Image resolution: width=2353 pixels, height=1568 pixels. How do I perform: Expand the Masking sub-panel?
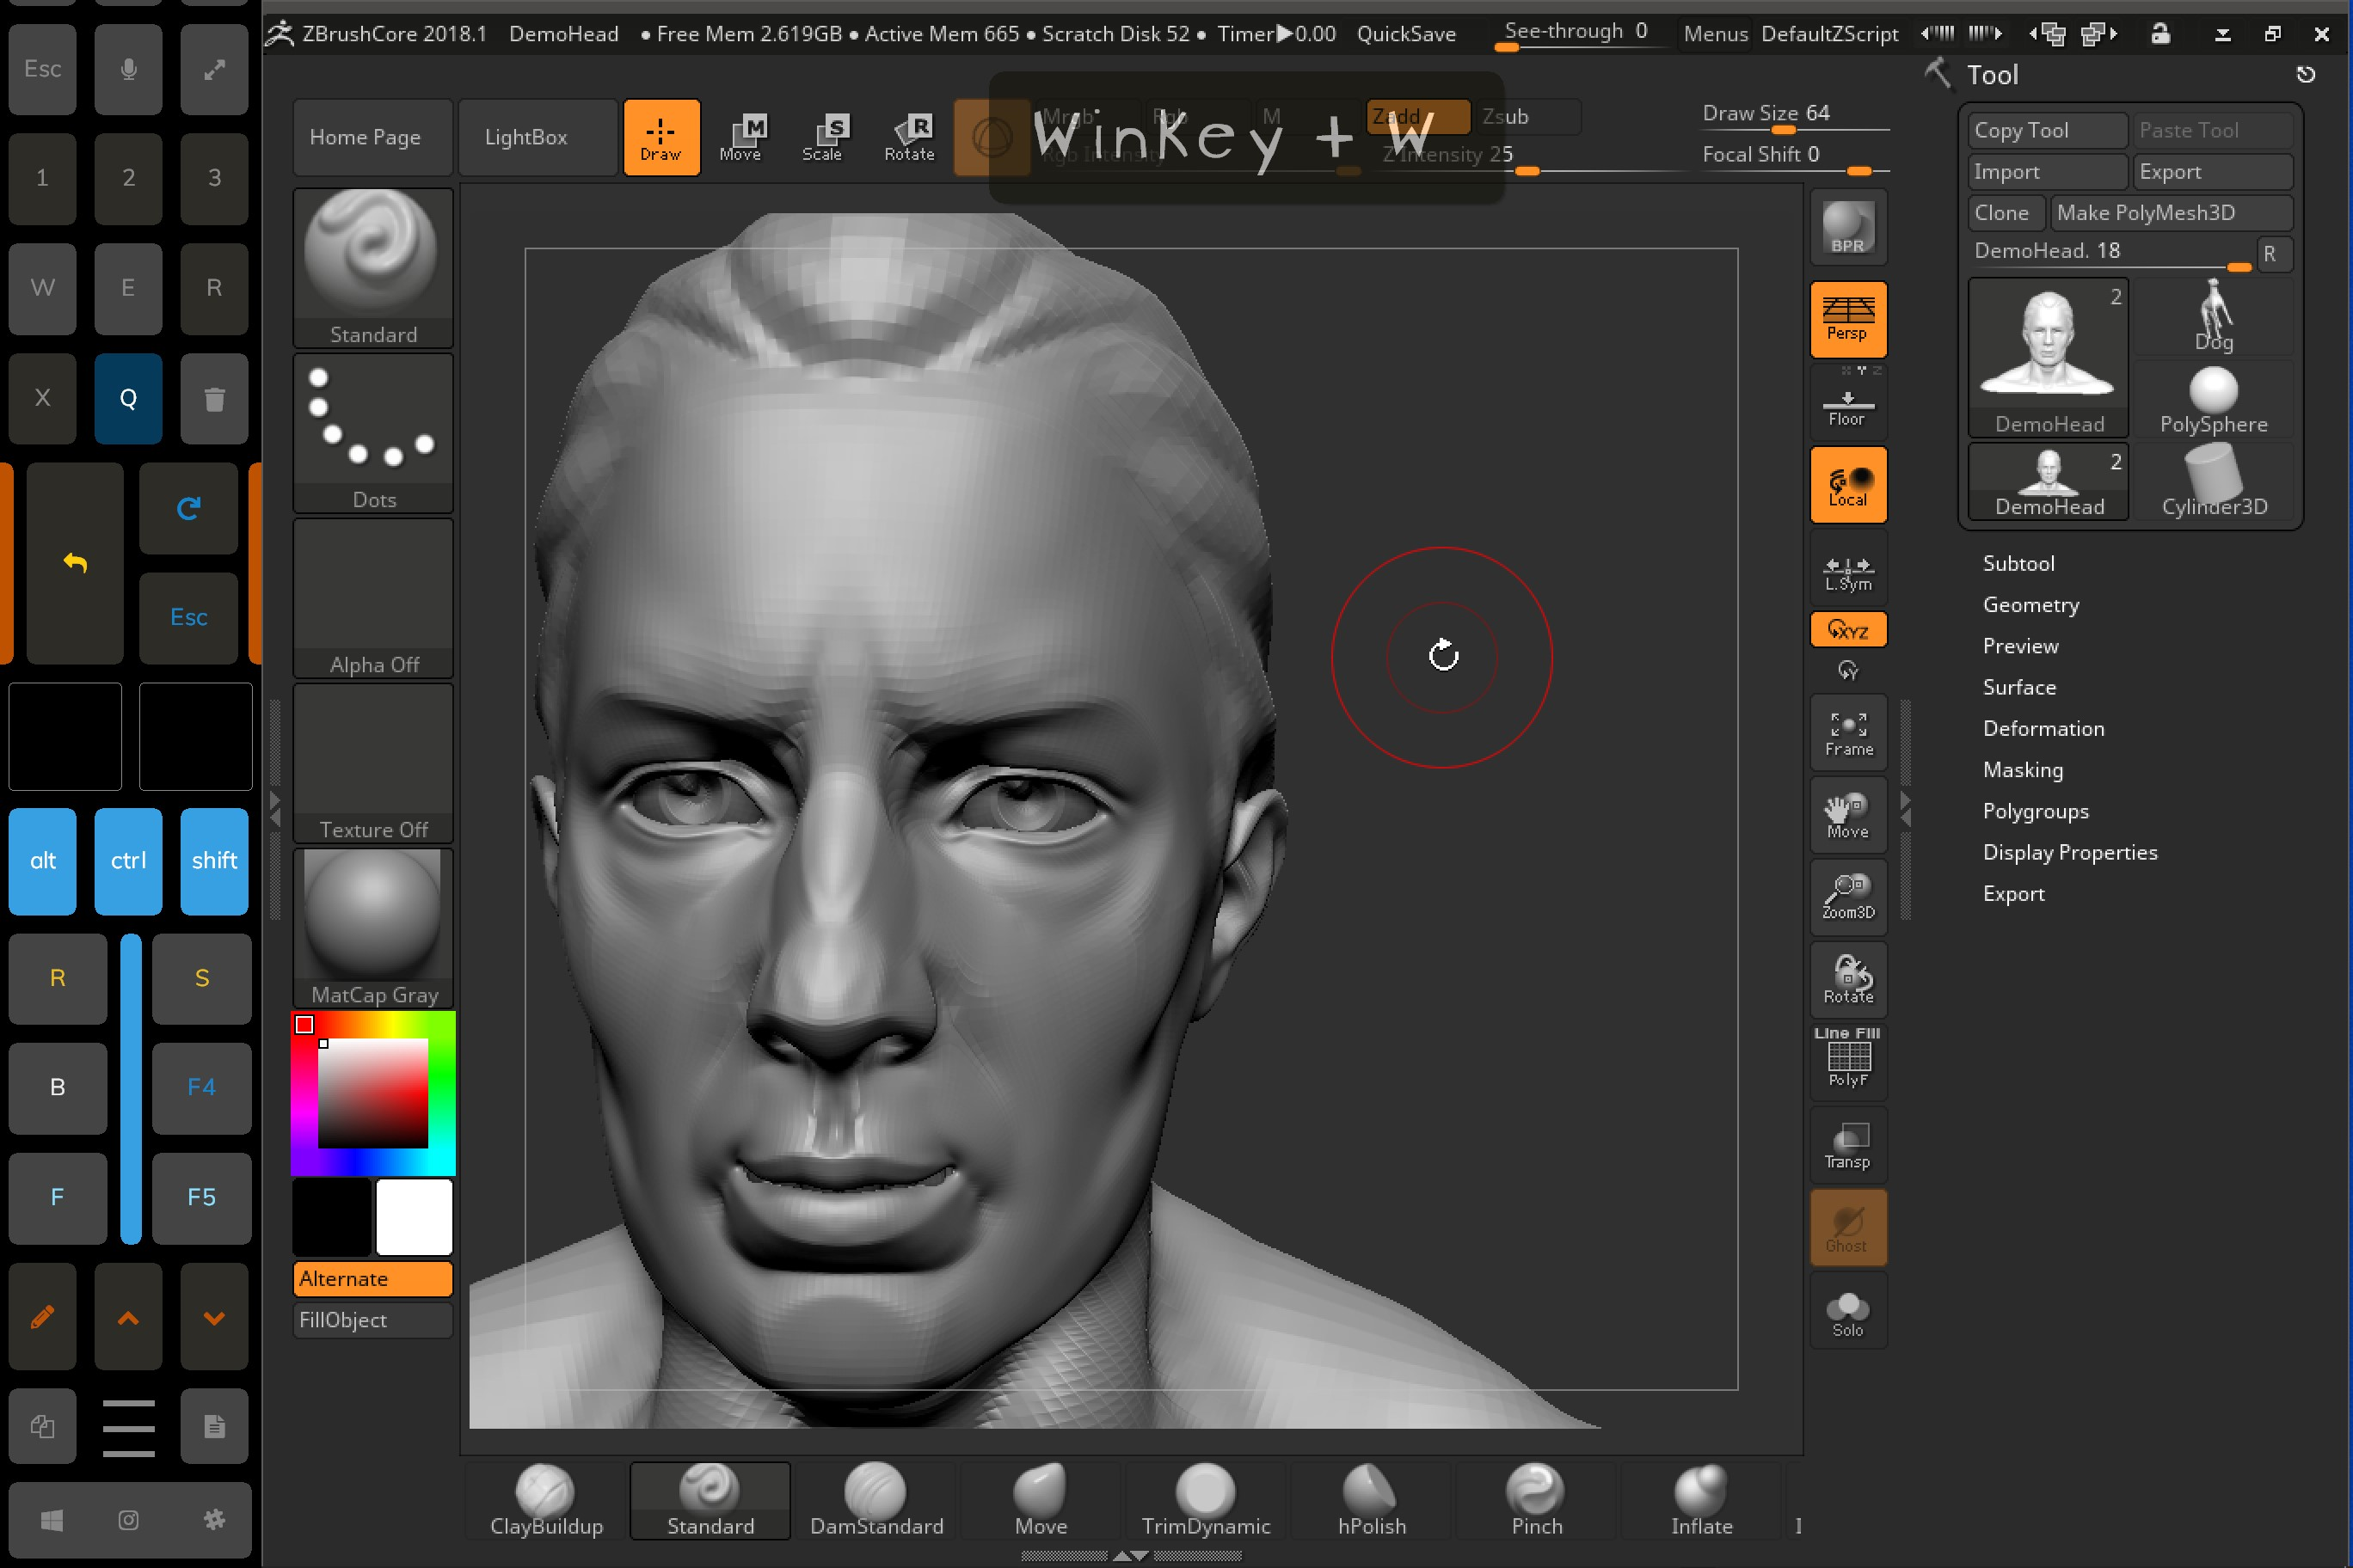pos(2022,769)
